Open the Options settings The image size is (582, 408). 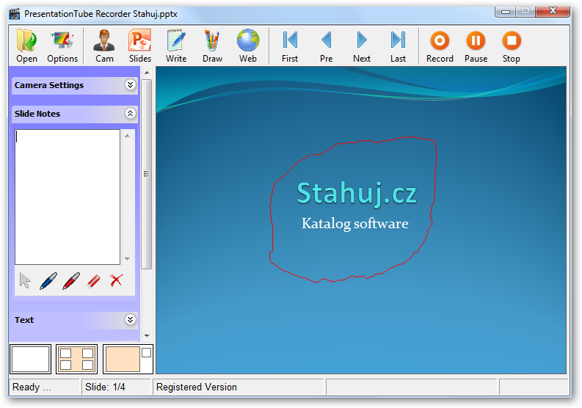pos(62,46)
